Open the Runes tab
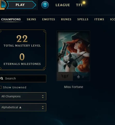The image size is (115, 125). [66, 19]
